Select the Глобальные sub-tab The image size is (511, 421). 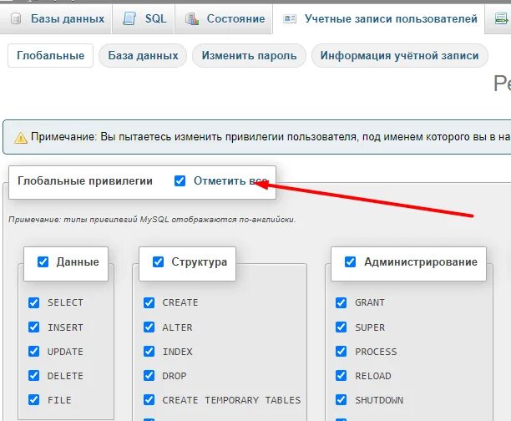coord(50,55)
